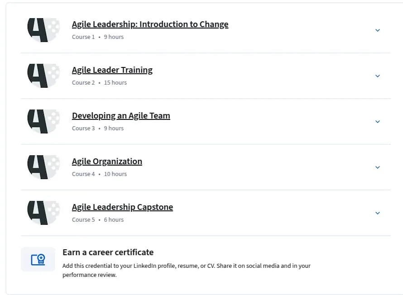Click the logo next to Agile Leader Training
403x295 pixels.
(43, 76)
